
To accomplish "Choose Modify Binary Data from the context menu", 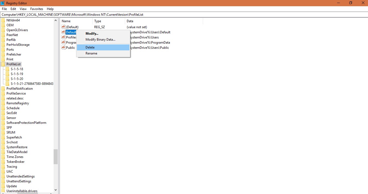I will click(x=100, y=39).
